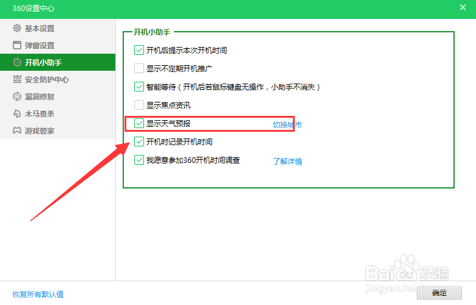Uncheck the 显示天气预报 checkbox
This screenshot has width=476, height=305.
point(139,123)
